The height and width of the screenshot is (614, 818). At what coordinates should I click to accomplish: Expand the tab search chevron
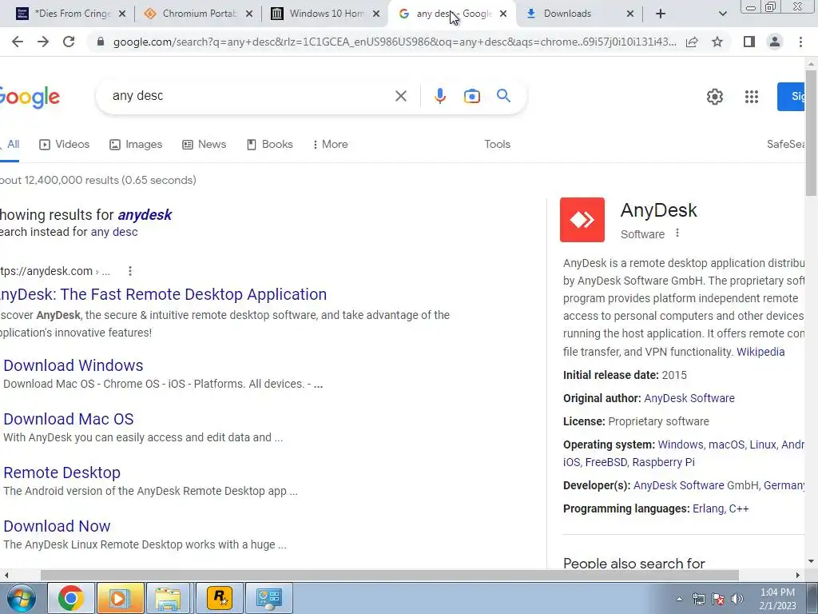[x=722, y=14]
